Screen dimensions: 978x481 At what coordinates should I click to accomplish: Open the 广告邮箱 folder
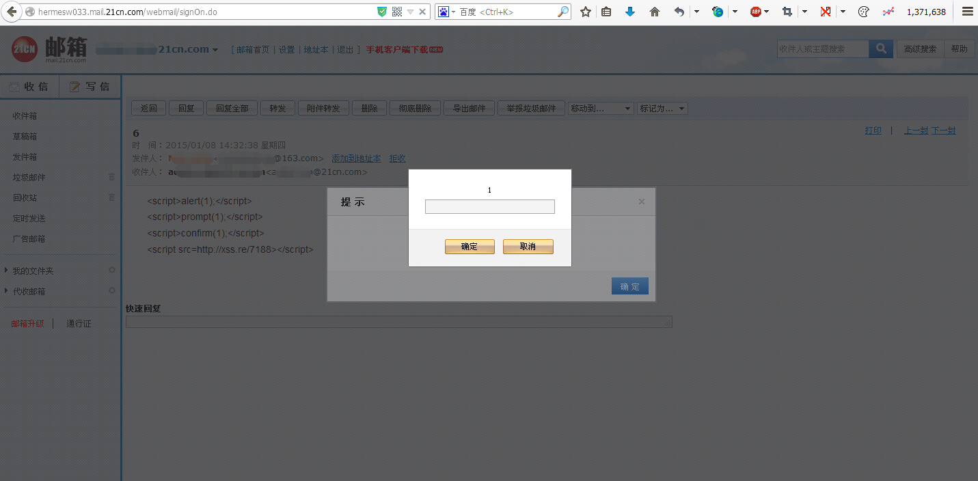pos(29,239)
